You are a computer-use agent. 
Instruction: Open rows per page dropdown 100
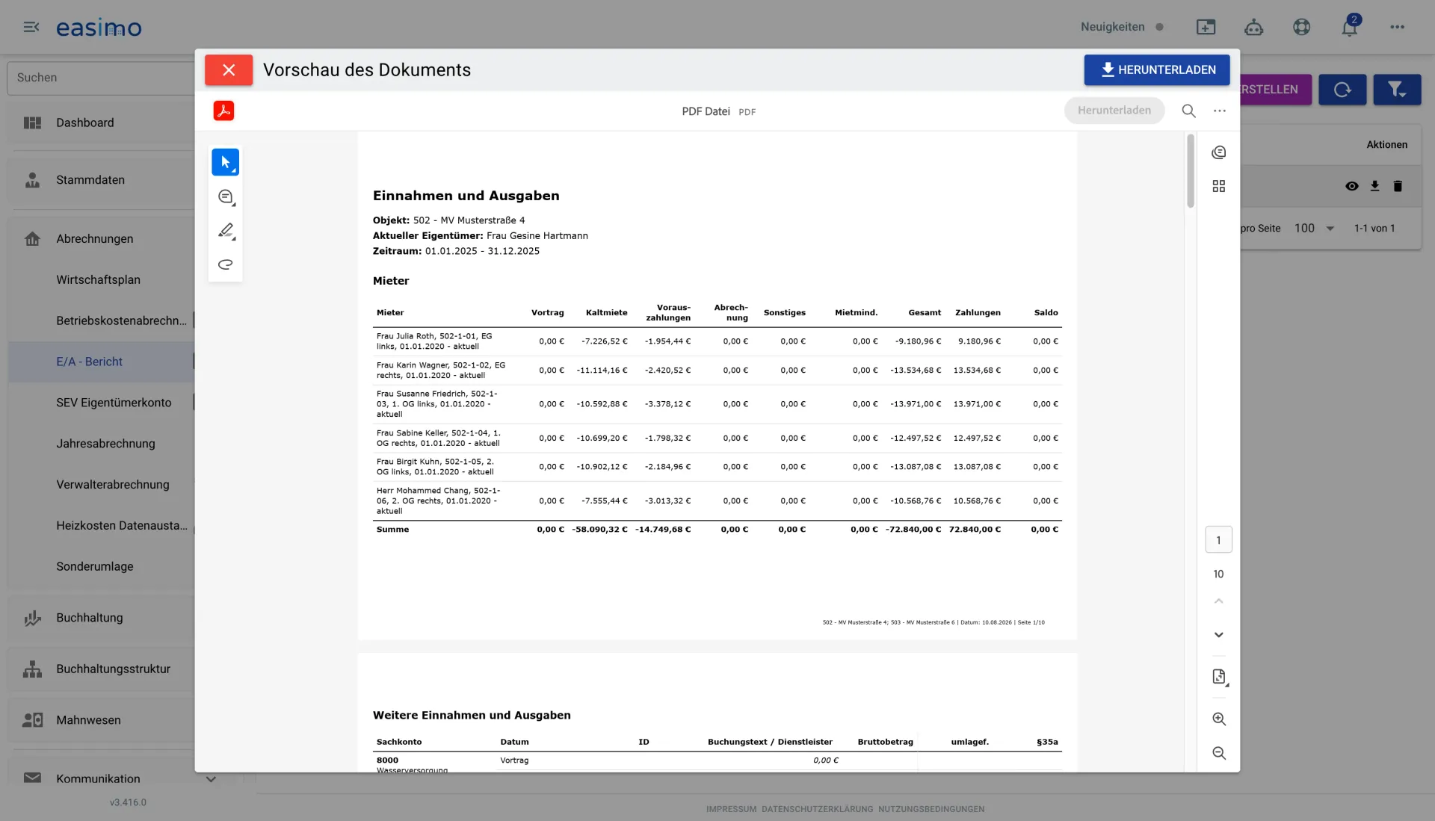(1314, 229)
